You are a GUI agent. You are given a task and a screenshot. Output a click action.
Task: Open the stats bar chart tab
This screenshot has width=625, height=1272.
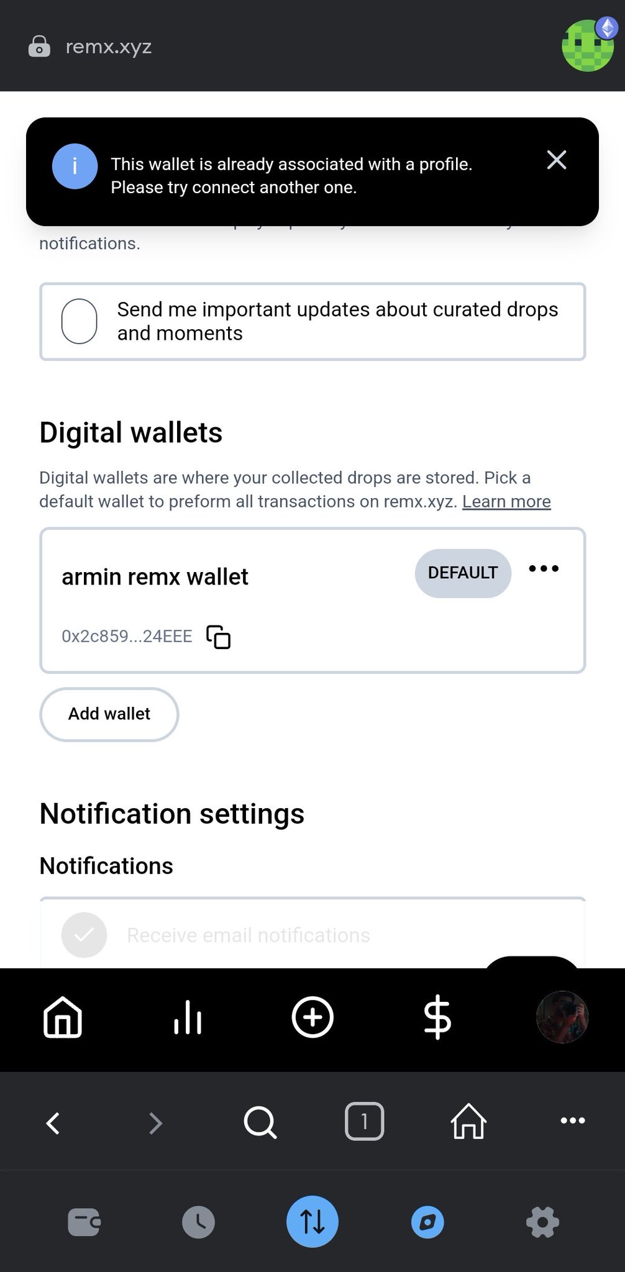188,1017
